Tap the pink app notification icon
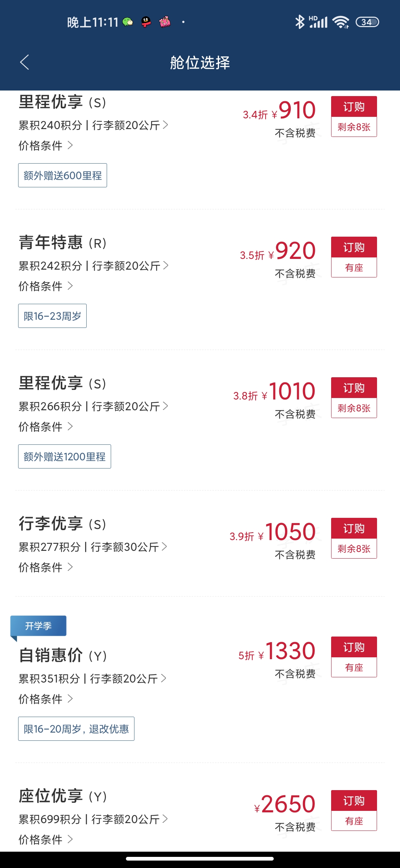The width and height of the screenshot is (400, 868). [165, 22]
